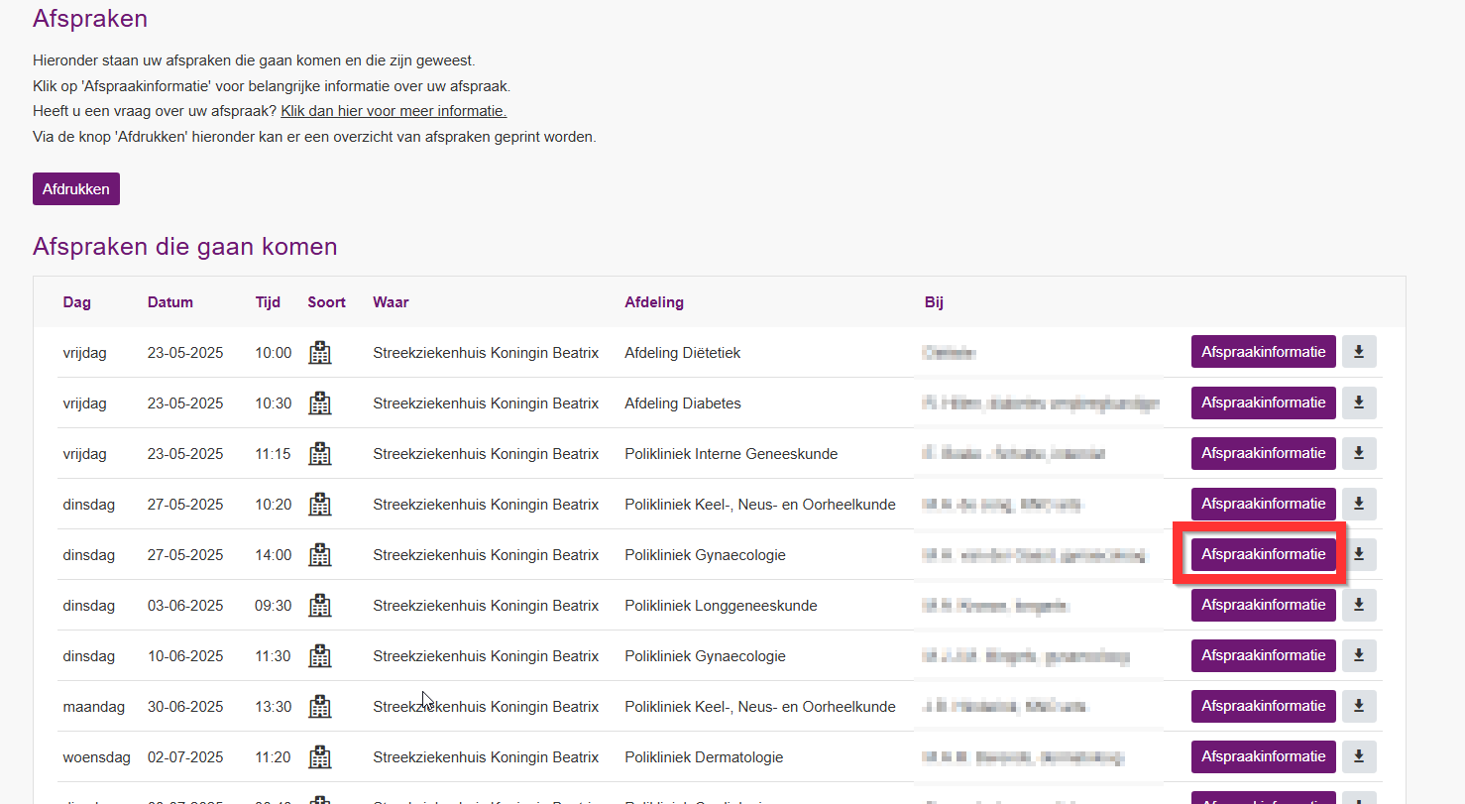The image size is (1465, 804).
Task: Click the Datum column header
Action: pyautogui.click(x=170, y=302)
